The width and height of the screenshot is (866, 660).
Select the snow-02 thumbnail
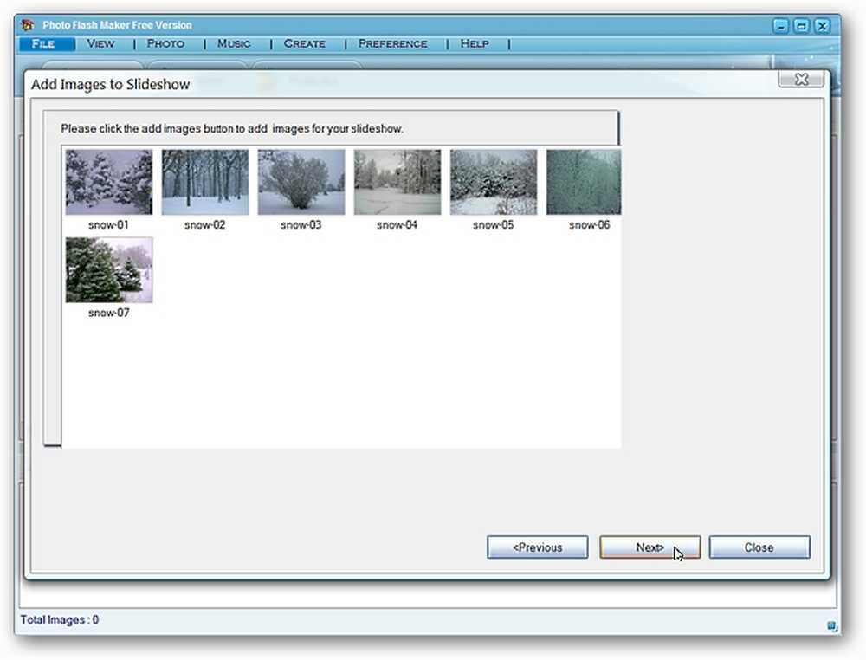[205, 182]
